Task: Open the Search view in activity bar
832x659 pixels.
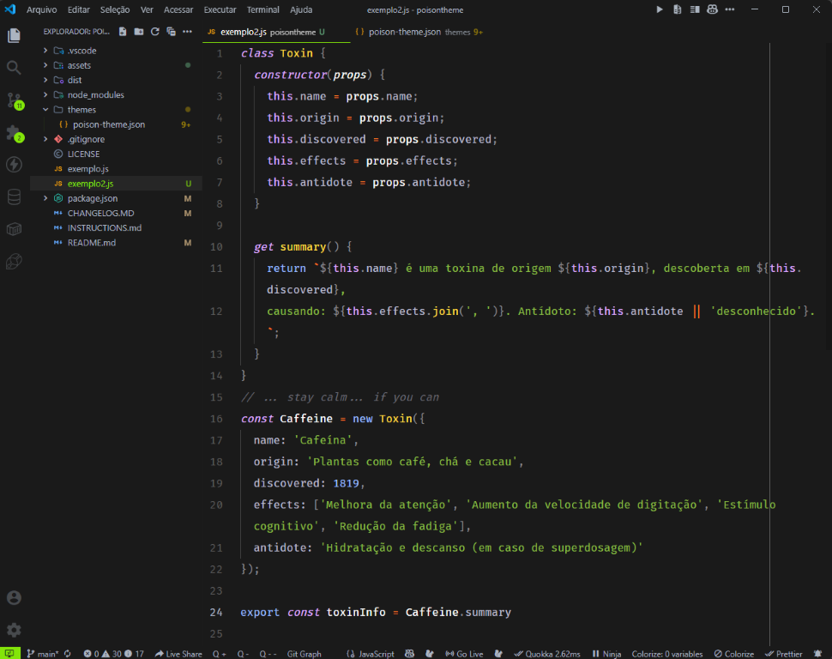Action: 14,68
